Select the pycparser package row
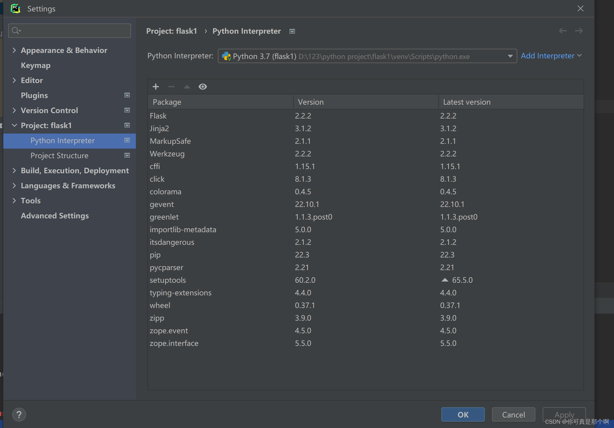 [366, 267]
